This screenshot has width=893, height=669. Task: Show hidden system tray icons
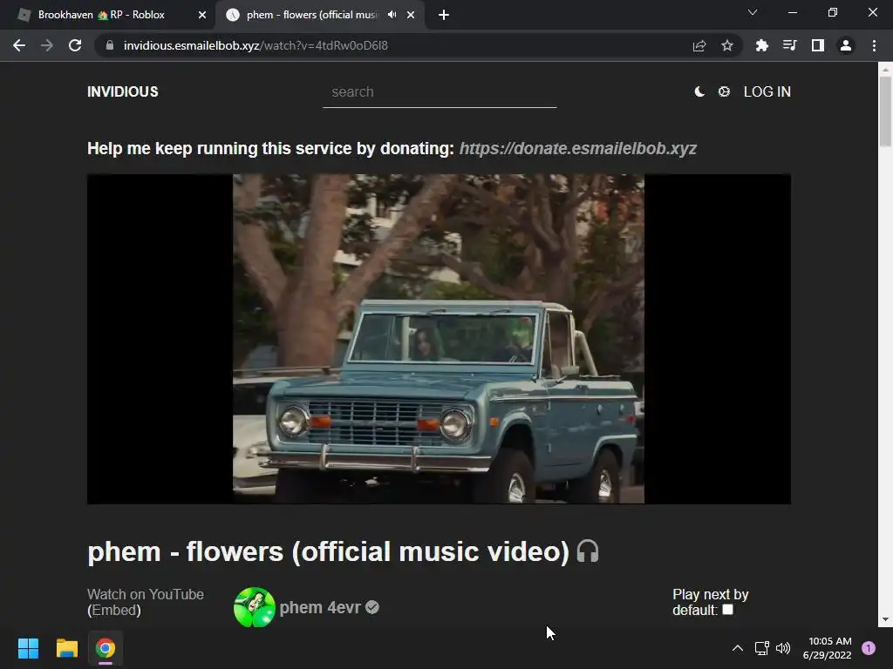(738, 648)
